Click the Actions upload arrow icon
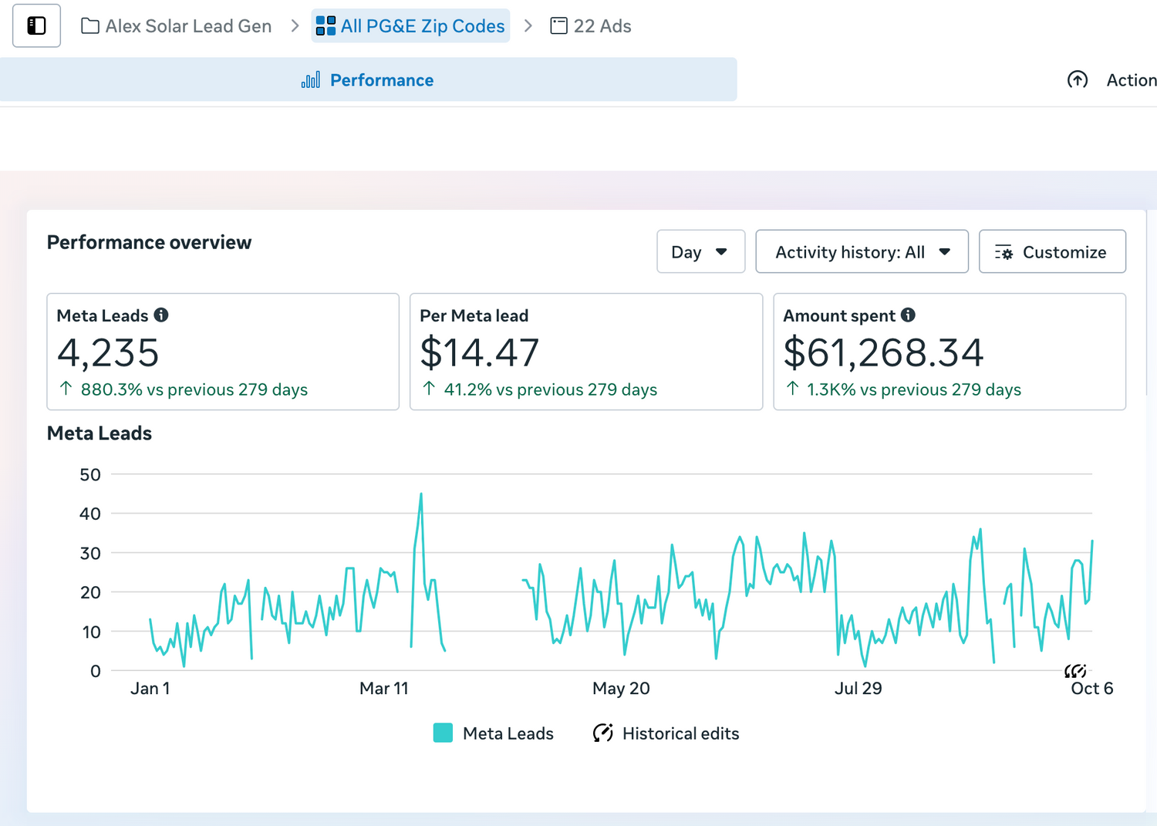The height and width of the screenshot is (826, 1157). coord(1078,80)
